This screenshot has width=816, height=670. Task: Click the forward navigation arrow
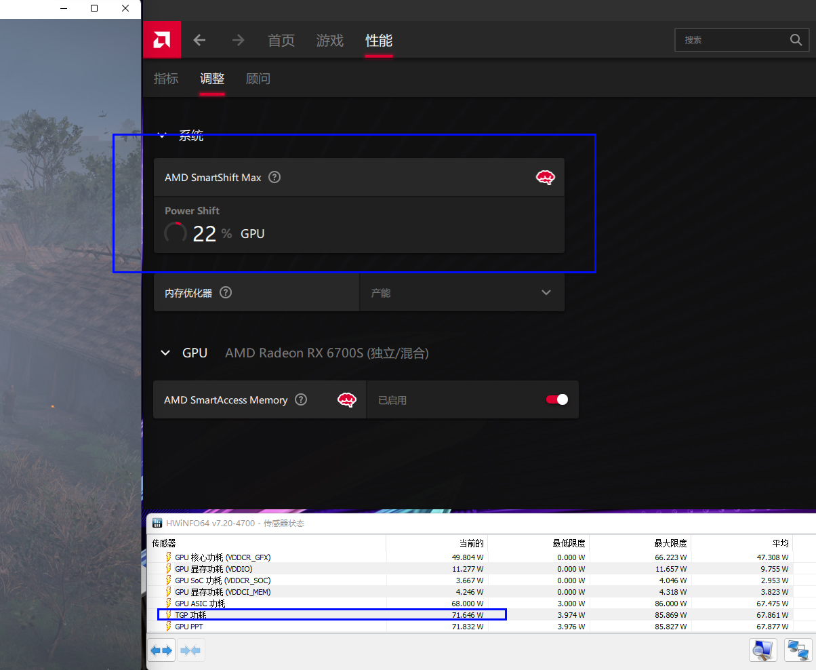coord(238,40)
